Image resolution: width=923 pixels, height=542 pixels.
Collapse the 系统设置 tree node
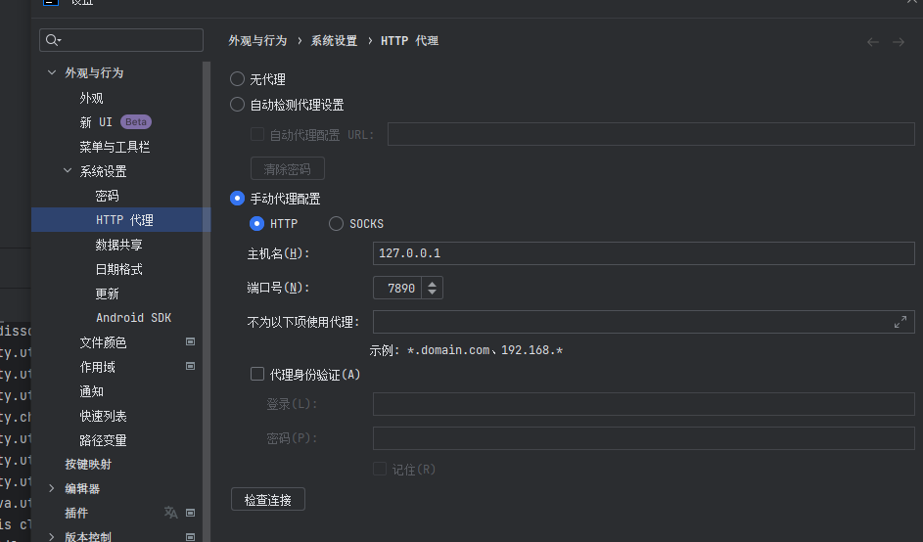point(68,170)
